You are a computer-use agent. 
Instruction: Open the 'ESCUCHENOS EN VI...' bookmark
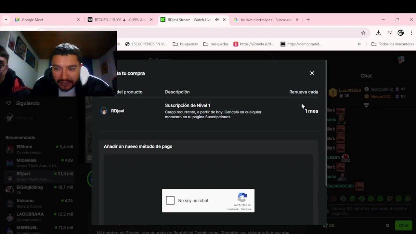146,44
